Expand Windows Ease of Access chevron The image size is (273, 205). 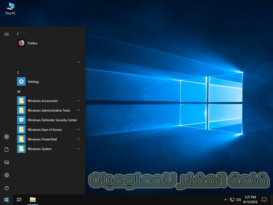[78, 129]
